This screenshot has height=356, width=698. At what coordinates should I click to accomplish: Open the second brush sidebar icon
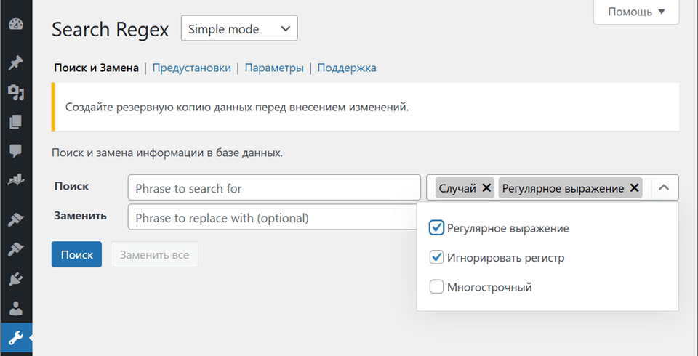point(16,249)
